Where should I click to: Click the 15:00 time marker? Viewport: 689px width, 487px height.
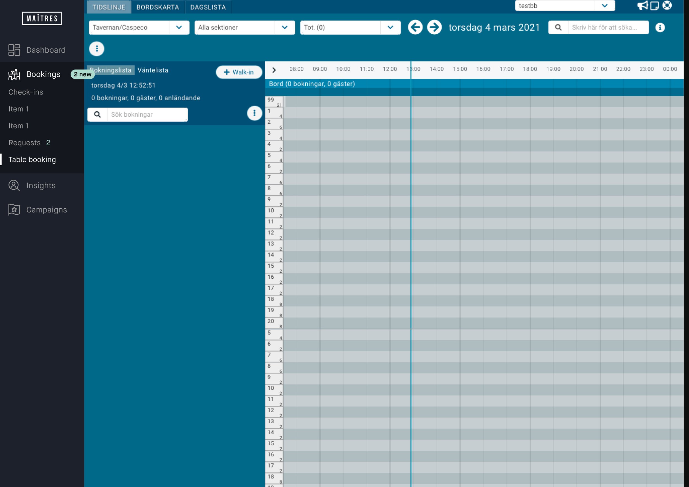[x=460, y=69]
